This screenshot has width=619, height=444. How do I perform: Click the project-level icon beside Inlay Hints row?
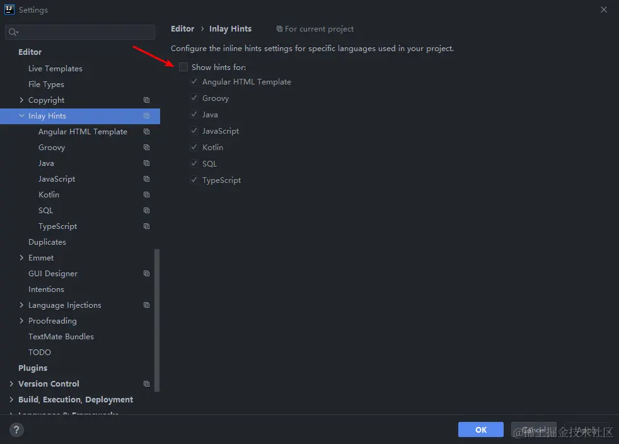coord(146,116)
